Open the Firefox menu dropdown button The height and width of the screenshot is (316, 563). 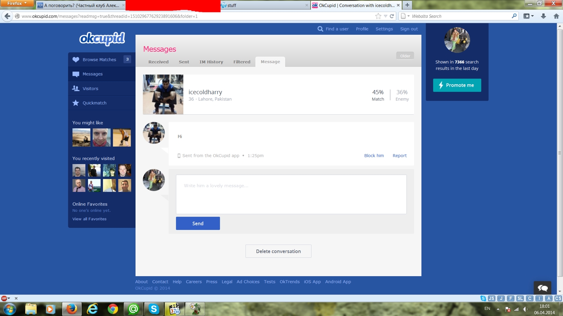[17, 4]
